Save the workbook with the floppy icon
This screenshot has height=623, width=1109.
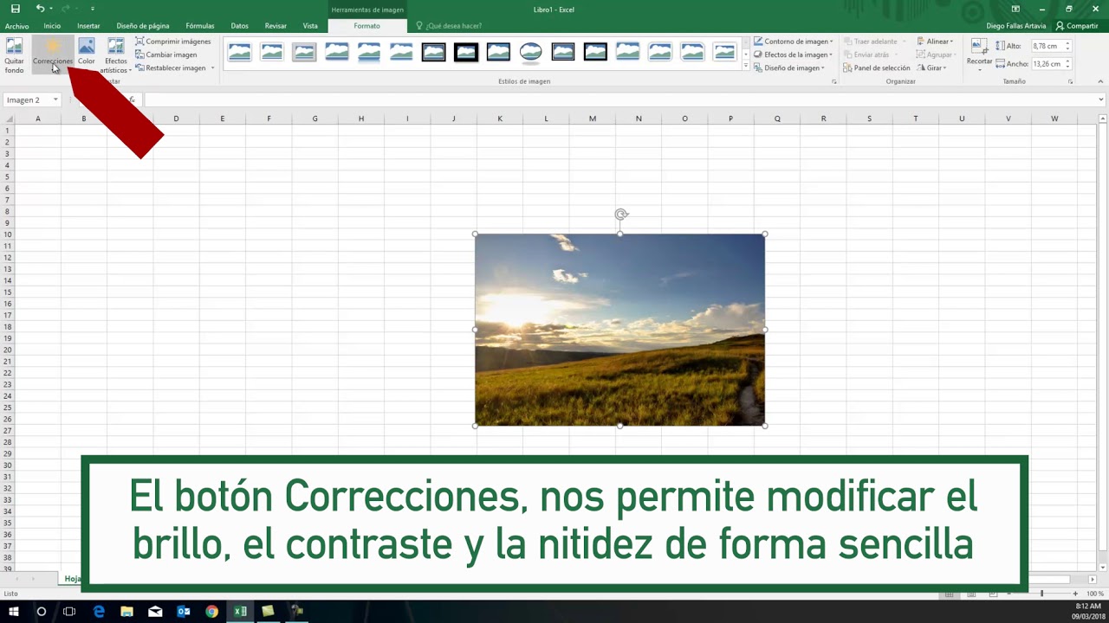tap(15, 9)
